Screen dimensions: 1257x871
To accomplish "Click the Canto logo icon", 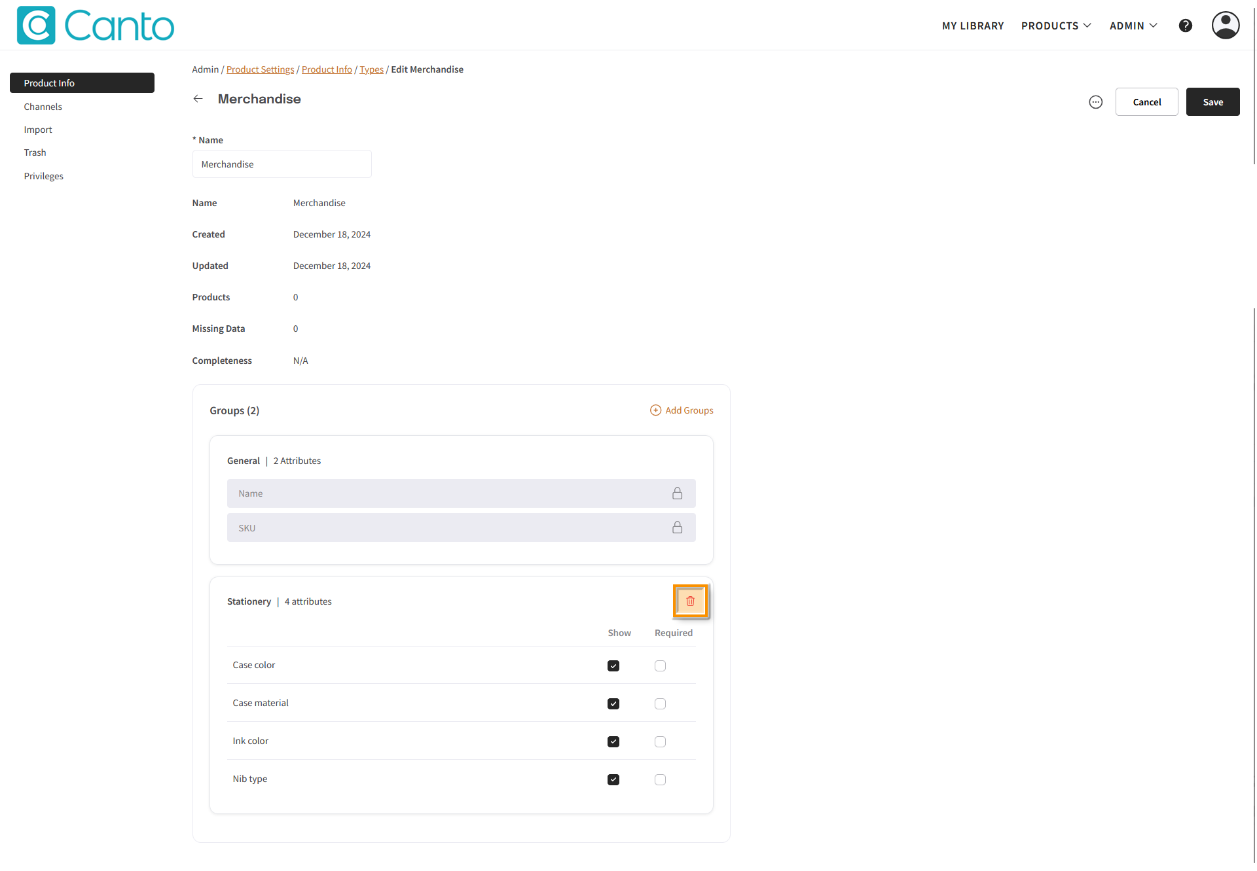I will pyautogui.click(x=36, y=26).
